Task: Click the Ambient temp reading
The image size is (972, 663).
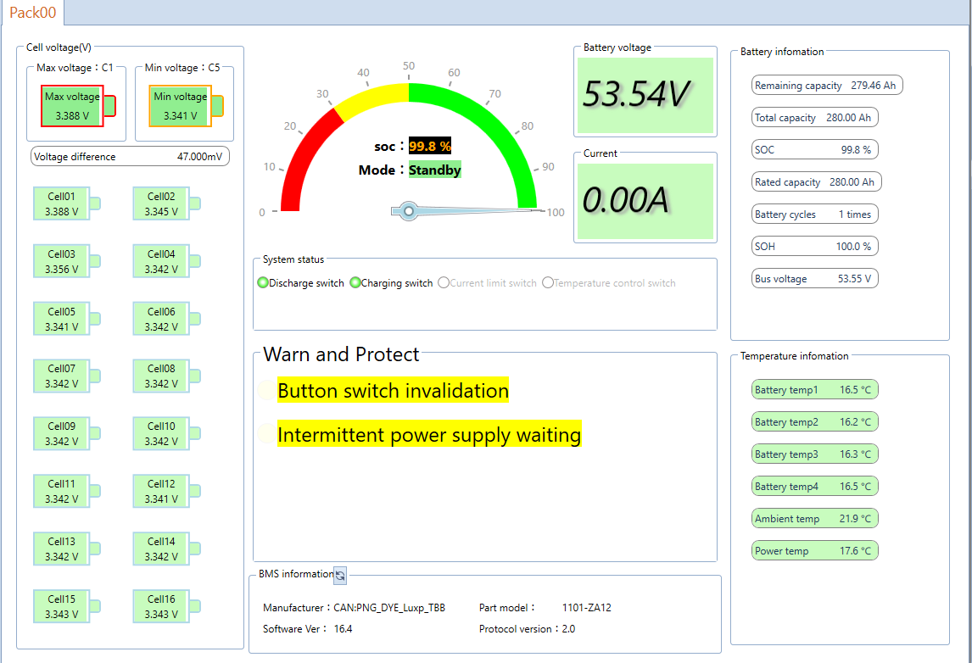Action: click(x=814, y=518)
